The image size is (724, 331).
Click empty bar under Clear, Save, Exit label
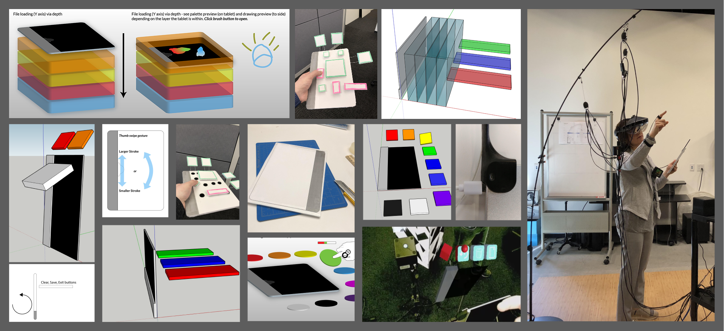tap(56, 286)
